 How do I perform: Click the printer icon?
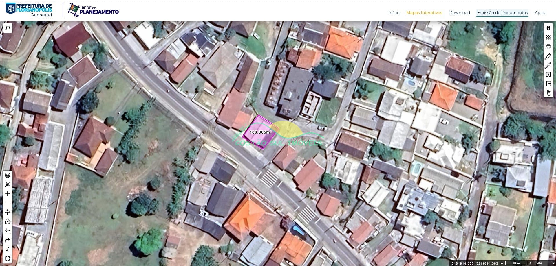(548, 47)
